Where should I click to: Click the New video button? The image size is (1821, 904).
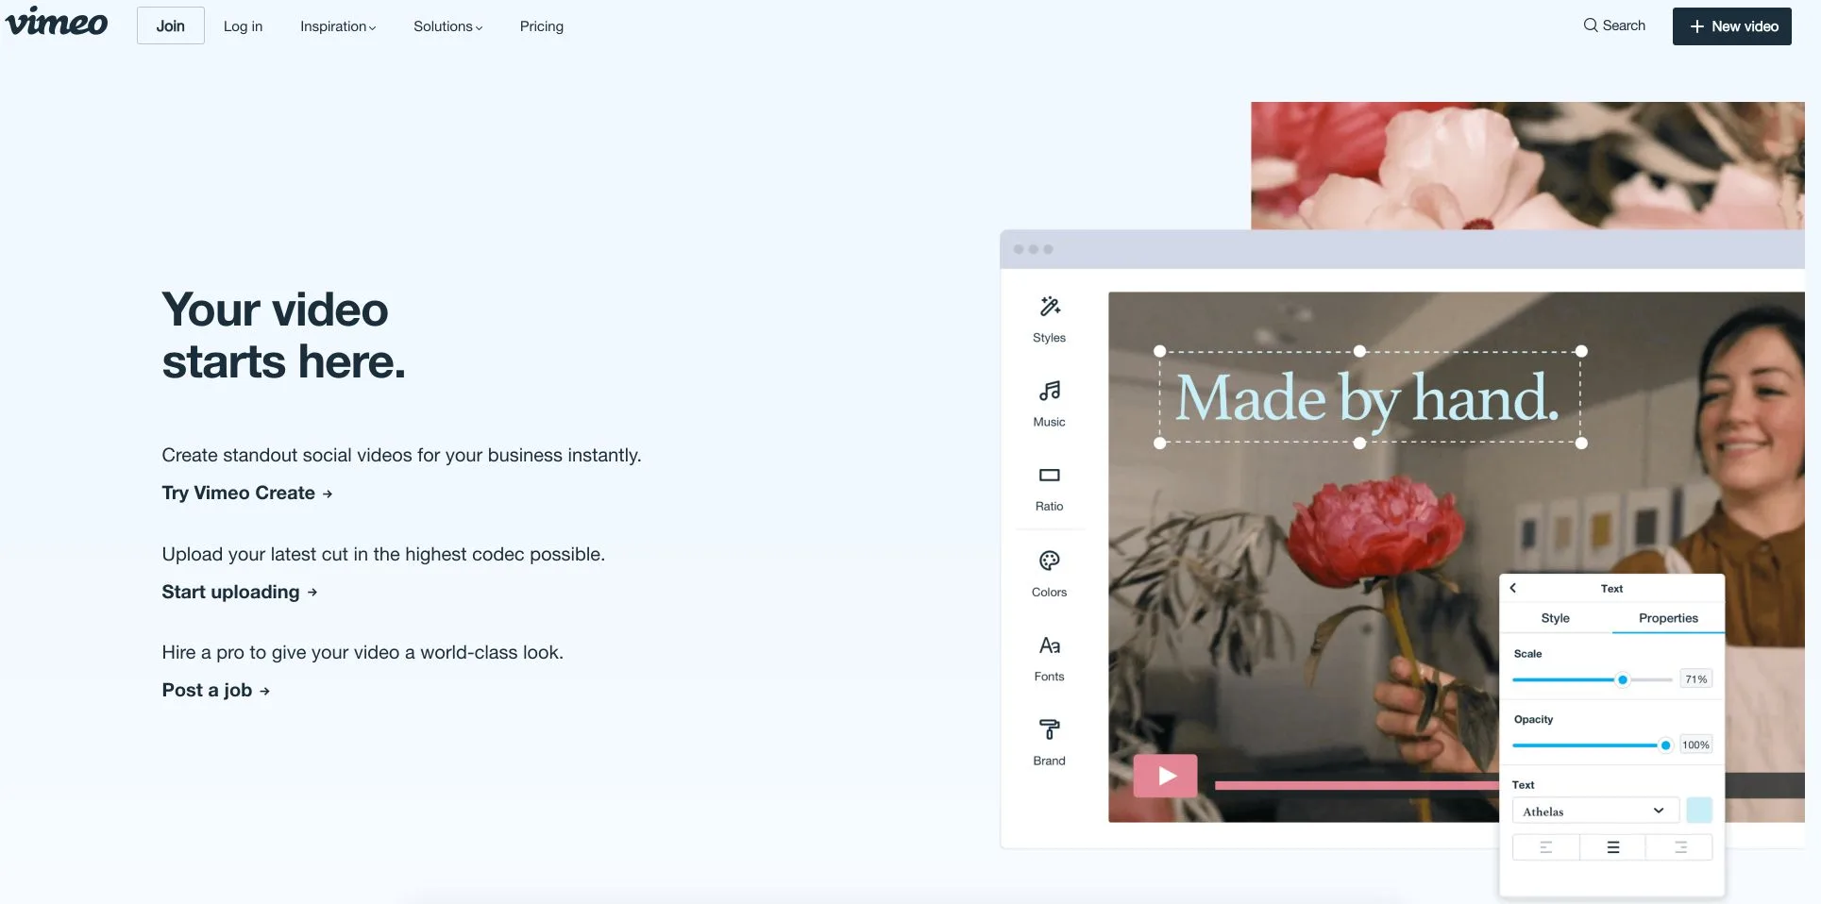coord(1732,26)
